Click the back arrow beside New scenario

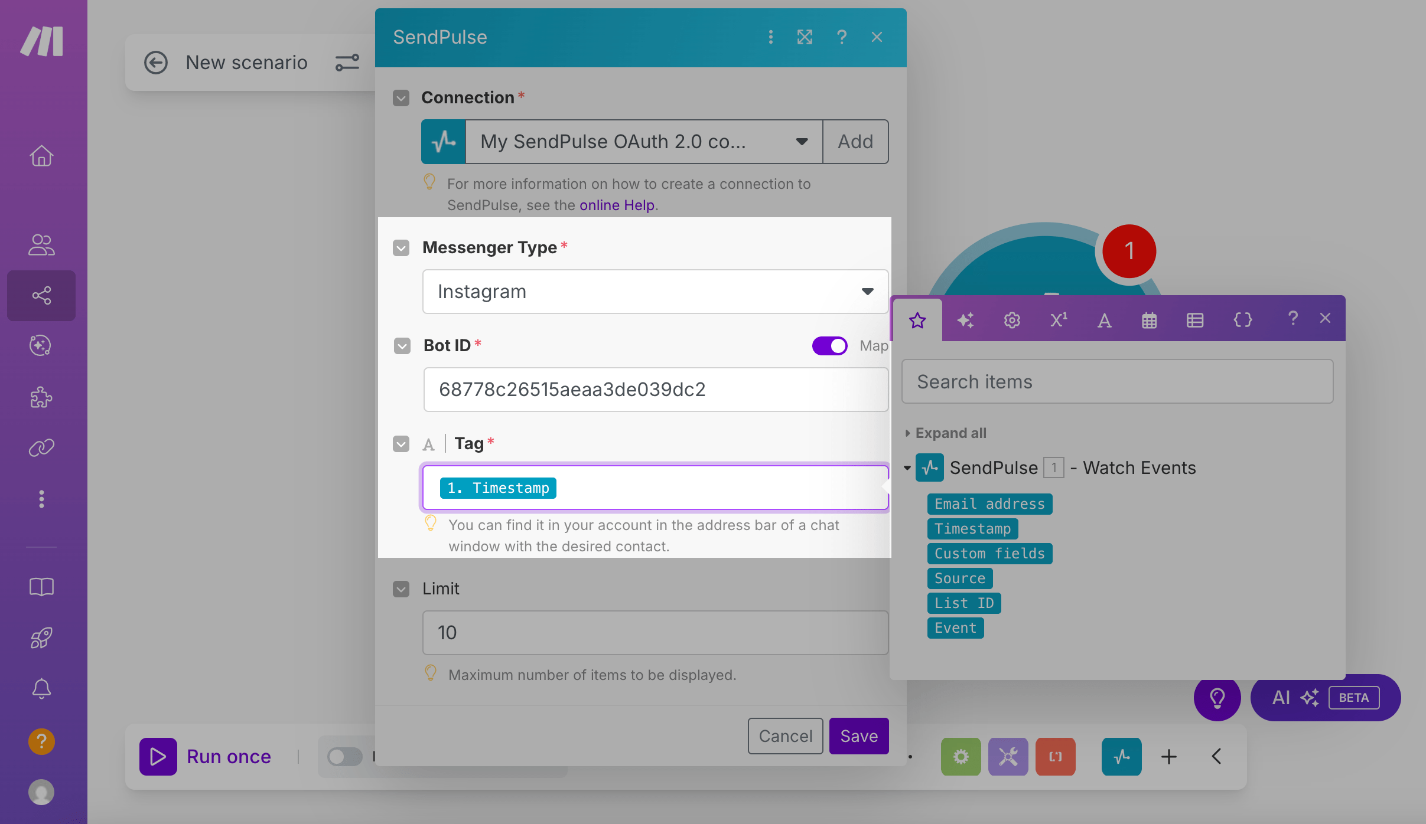coord(156,63)
